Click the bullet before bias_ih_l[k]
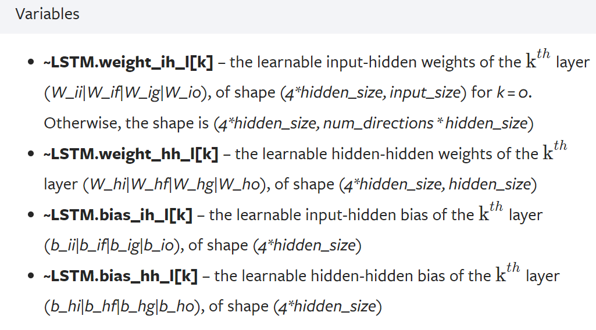Image resolution: width=596 pixels, height=330 pixels. (x=31, y=215)
